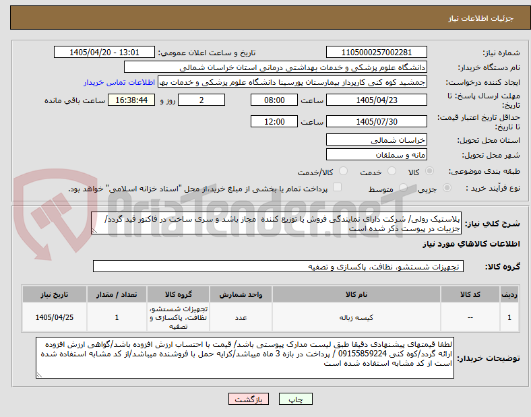Click the resize grip of buyer notes textarea
Screen dimensions: 531x417
pyautogui.click(x=39, y=375)
